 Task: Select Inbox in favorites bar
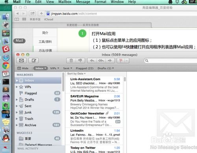pos(41,68)
